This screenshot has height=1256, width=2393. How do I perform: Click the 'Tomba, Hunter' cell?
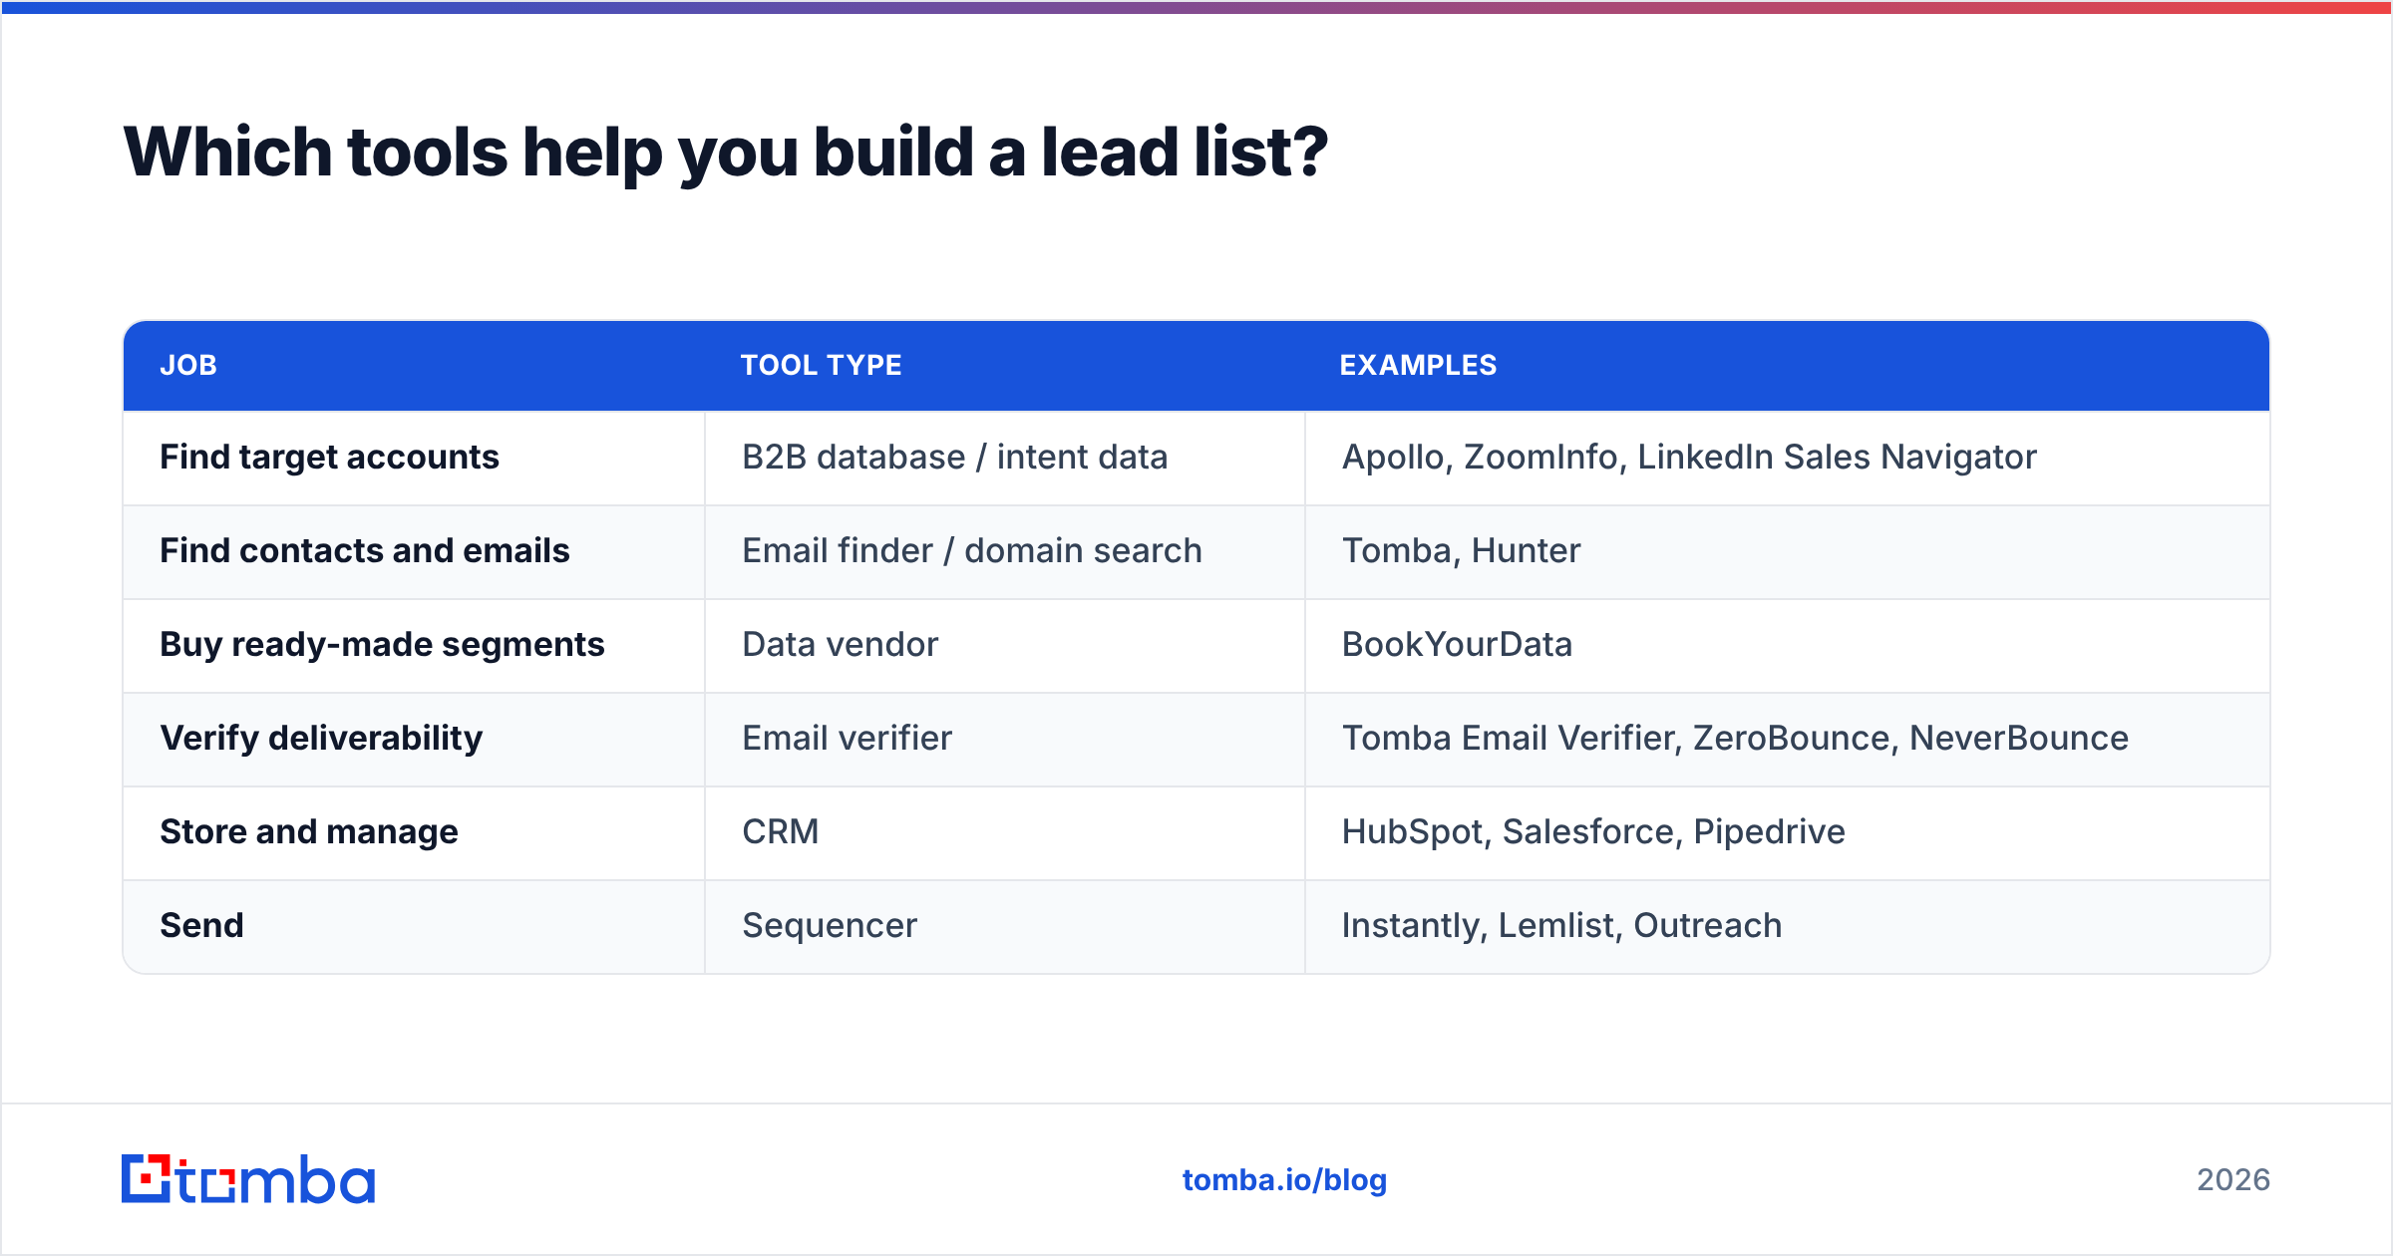[x=1787, y=551]
